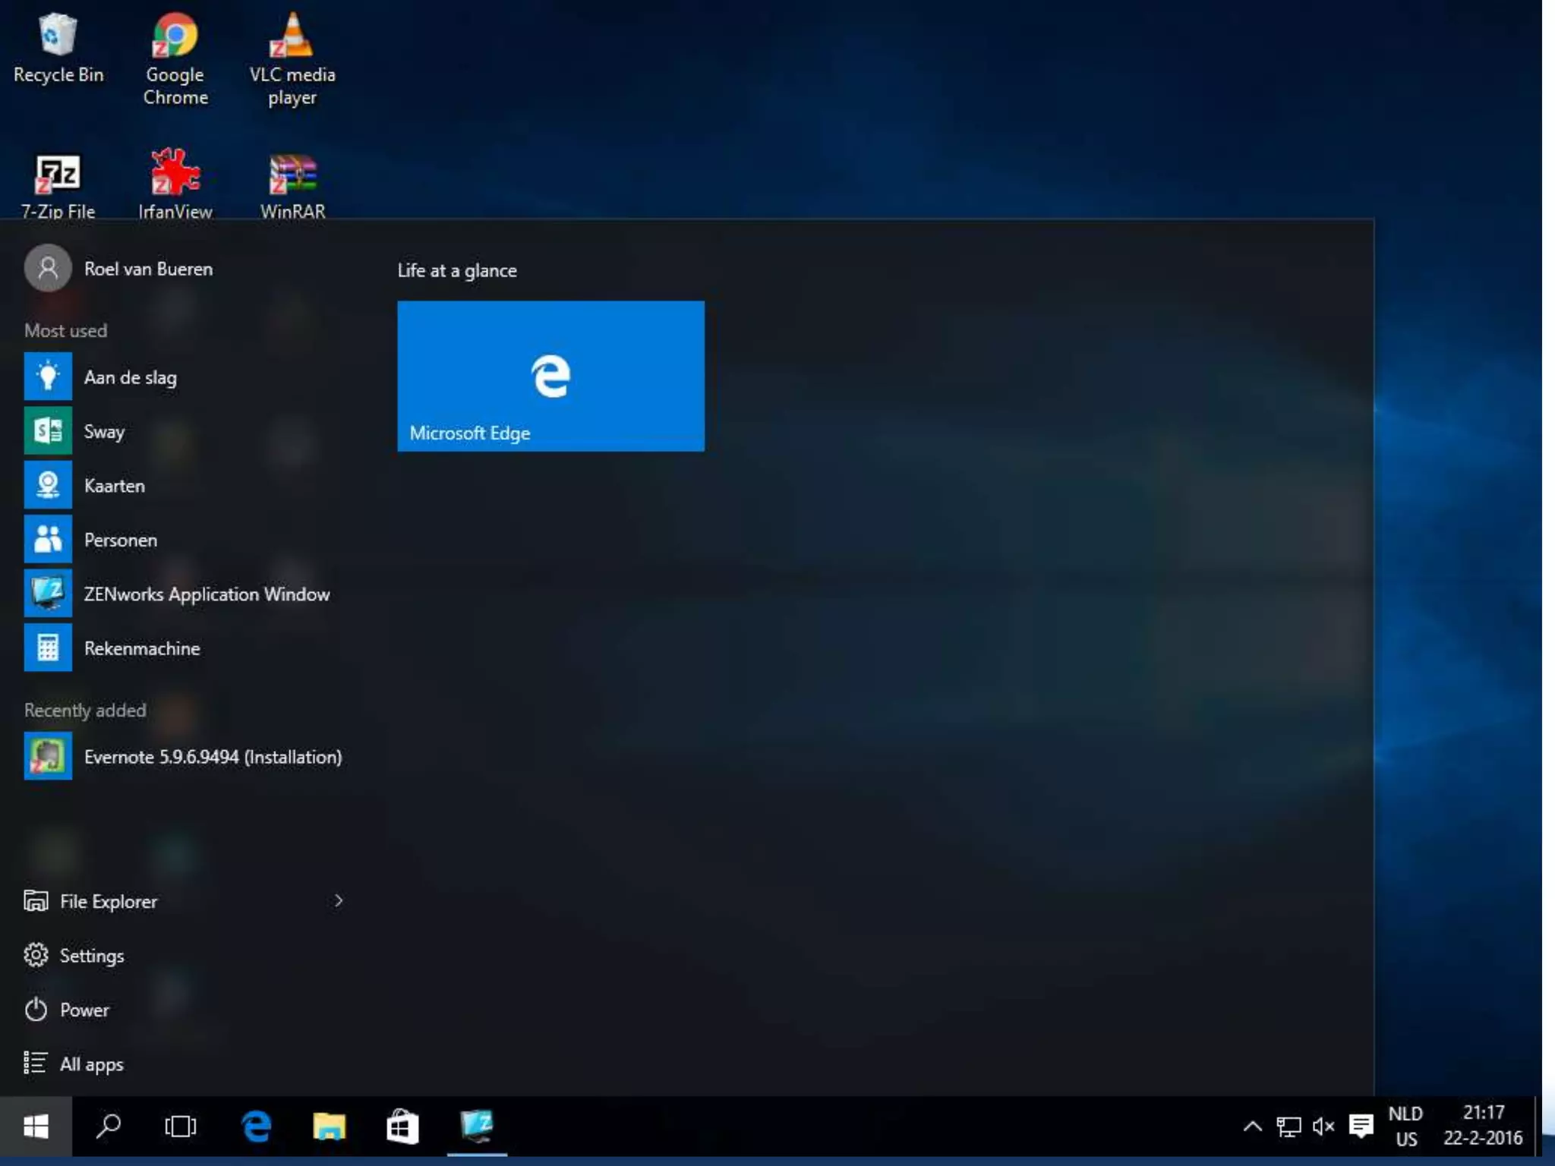Image resolution: width=1555 pixels, height=1166 pixels.
Task: Switch to ZENworks window in taskbar
Action: pos(477,1127)
